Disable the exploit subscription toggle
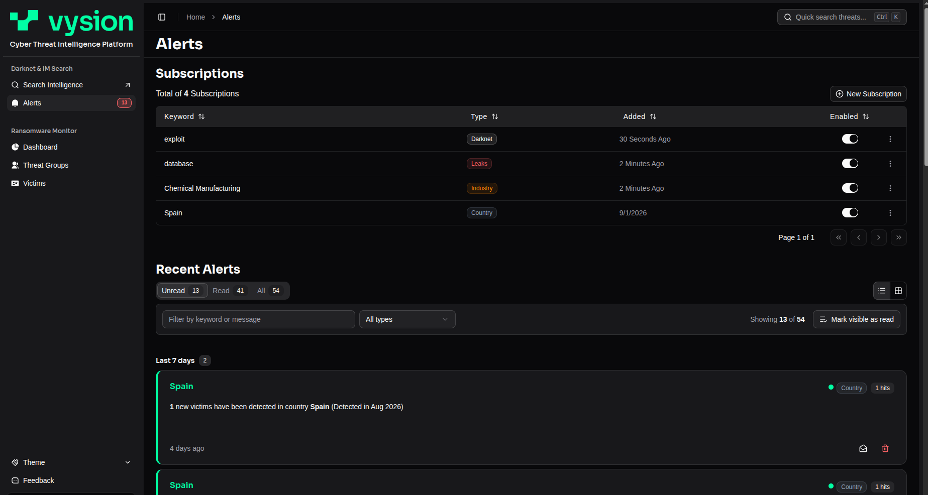The height and width of the screenshot is (495, 928). (850, 139)
